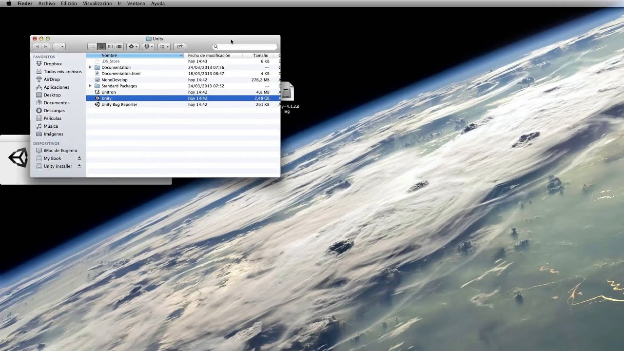Click the 276,2 MB size cell

260,80
